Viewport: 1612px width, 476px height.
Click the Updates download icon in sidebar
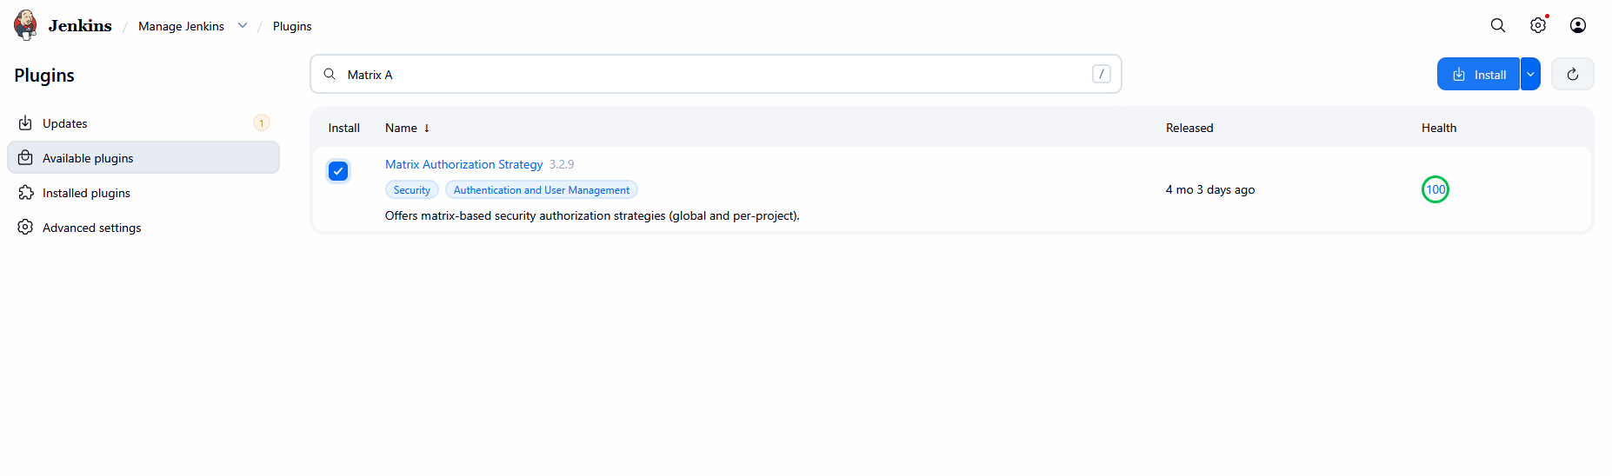[x=25, y=123]
